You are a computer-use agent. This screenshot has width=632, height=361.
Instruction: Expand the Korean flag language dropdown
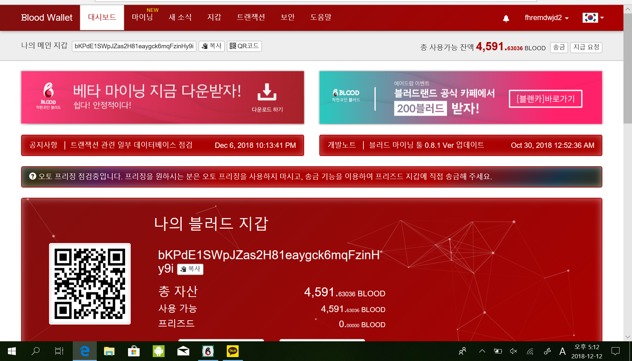[x=593, y=18]
